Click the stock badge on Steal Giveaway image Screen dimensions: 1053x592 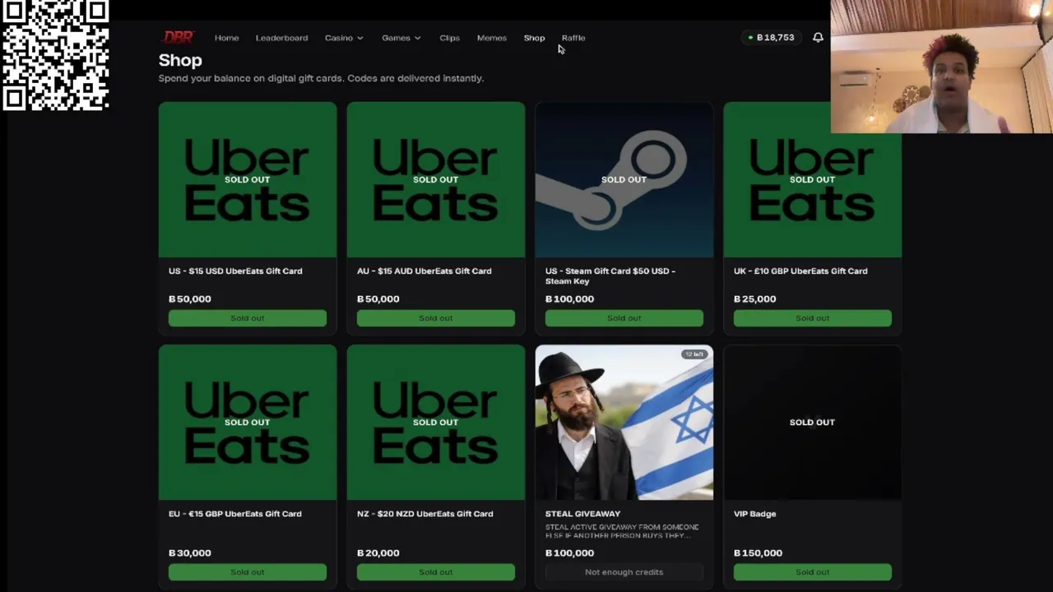693,354
